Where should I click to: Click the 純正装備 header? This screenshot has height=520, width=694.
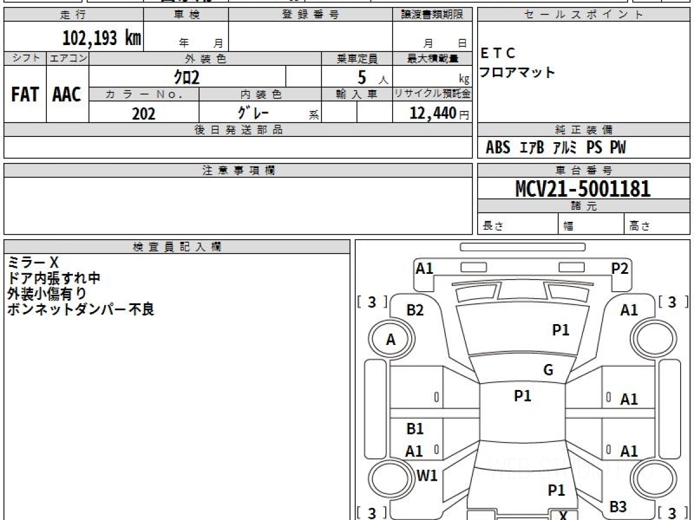(x=584, y=130)
